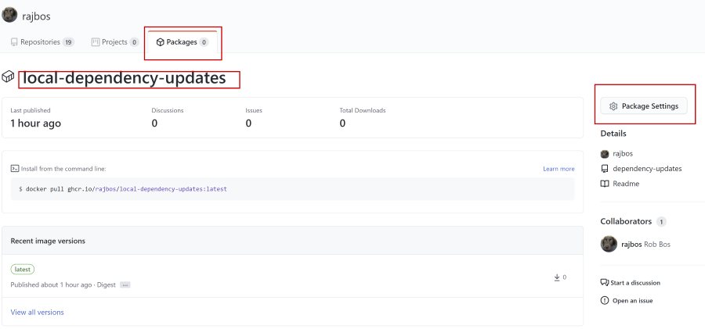Image resolution: width=705 pixels, height=329 pixels.
Task: Open collaborator rajbos Rob Bos avatar
Action: [609, 244]
